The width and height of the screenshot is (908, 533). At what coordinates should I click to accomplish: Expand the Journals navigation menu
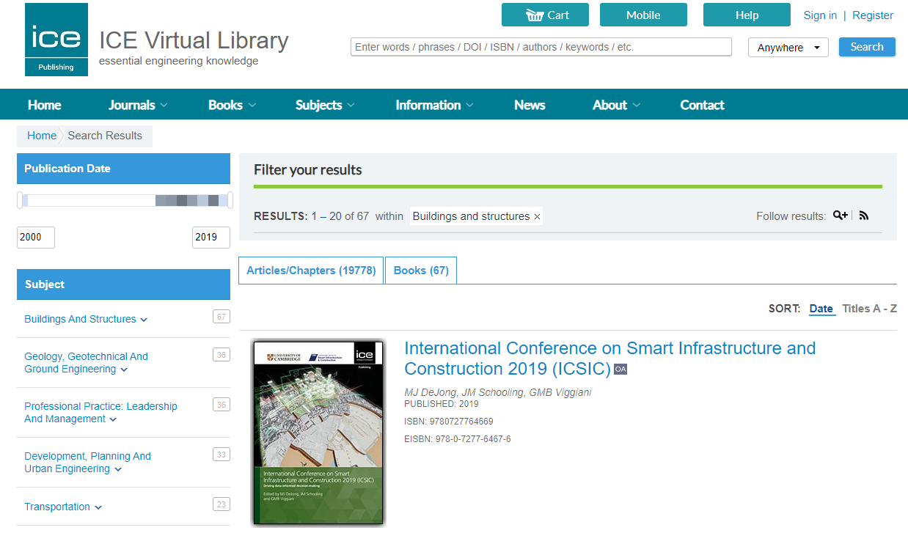[138, 105]
